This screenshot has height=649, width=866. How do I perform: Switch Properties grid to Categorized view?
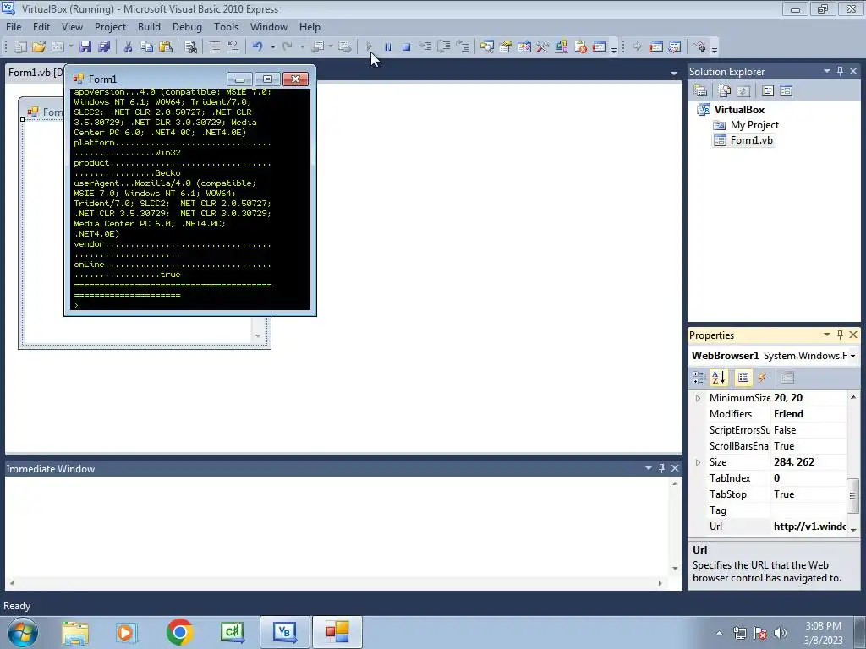pyautogui.click(x=699, y=378)
